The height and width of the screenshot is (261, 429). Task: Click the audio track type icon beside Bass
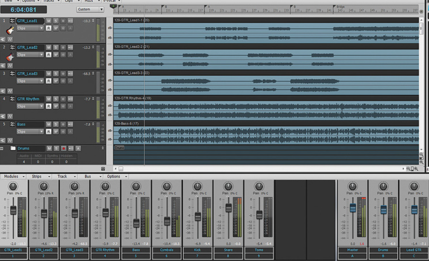[x=12, y=124]
